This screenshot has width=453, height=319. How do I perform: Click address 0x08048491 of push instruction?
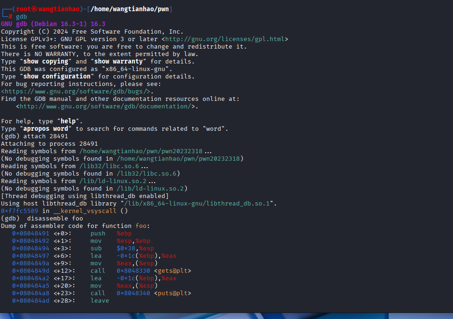[x=31, y=234]
